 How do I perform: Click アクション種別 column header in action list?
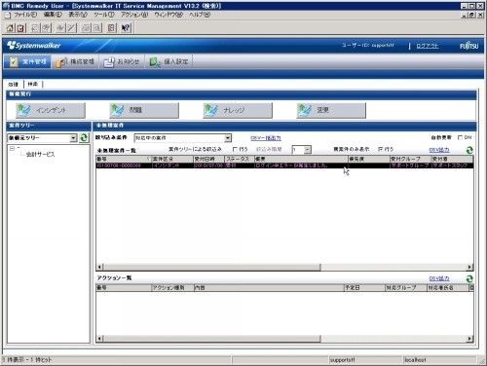pos(172,287)
